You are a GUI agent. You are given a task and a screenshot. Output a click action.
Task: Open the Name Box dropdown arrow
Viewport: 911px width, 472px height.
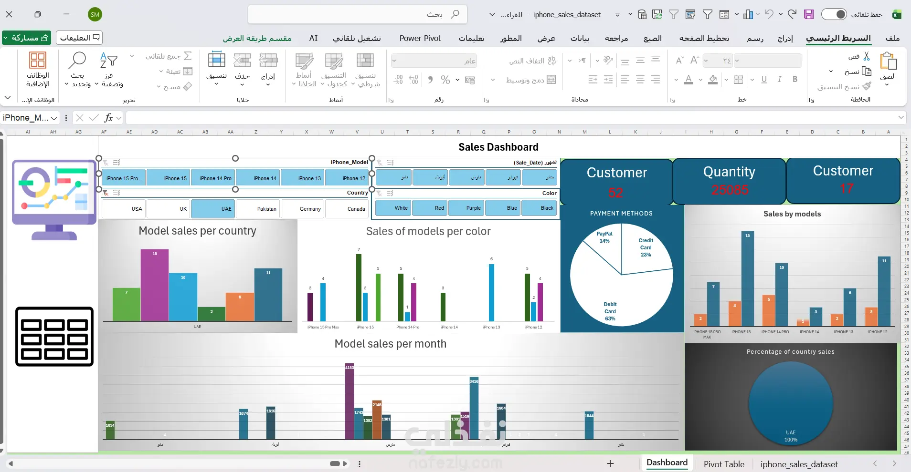coord(54,118)
